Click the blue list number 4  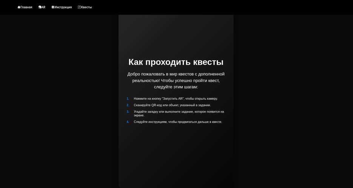pos(128,122)
